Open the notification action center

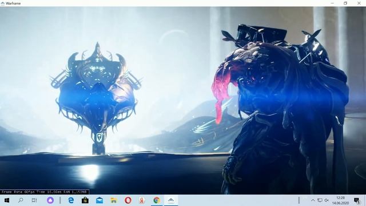pyautogui.click(x=357, y=200)
